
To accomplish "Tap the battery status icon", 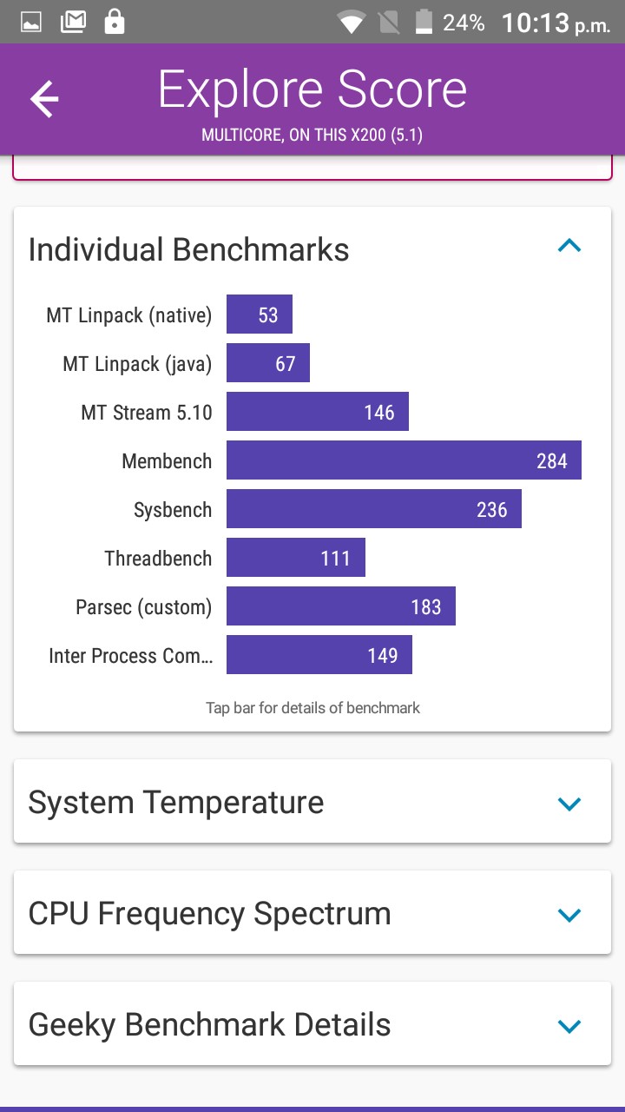I will pos(424,23).
